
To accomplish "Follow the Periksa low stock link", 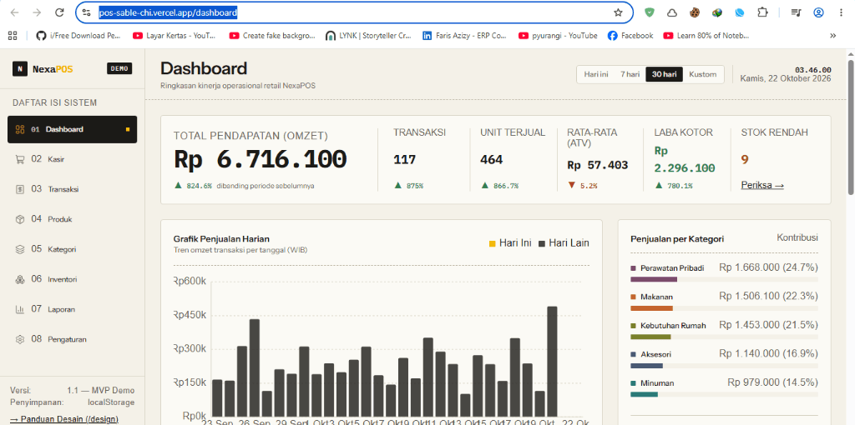I will click(762, 185).
